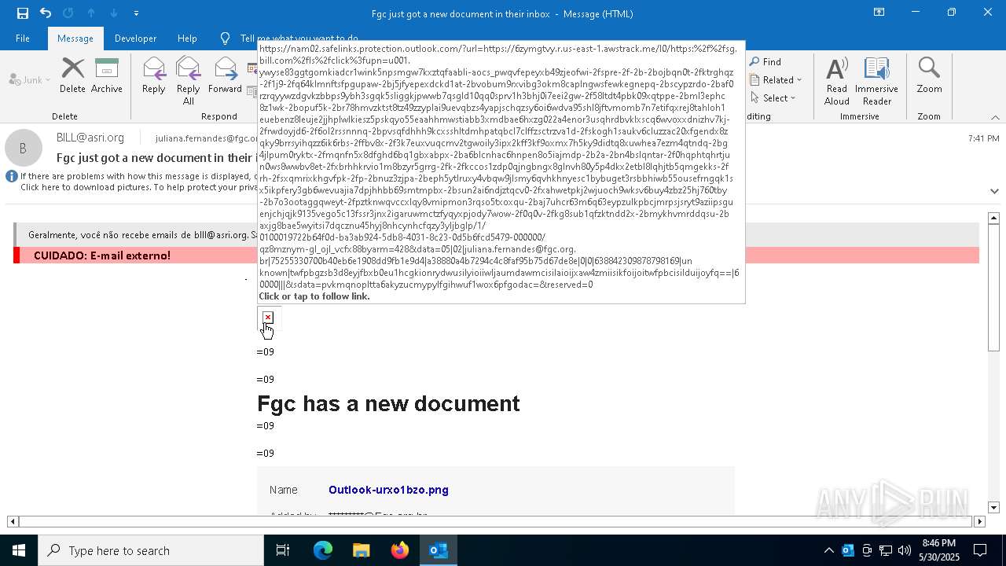Click the sender avatar circle B

coord(24,148)
